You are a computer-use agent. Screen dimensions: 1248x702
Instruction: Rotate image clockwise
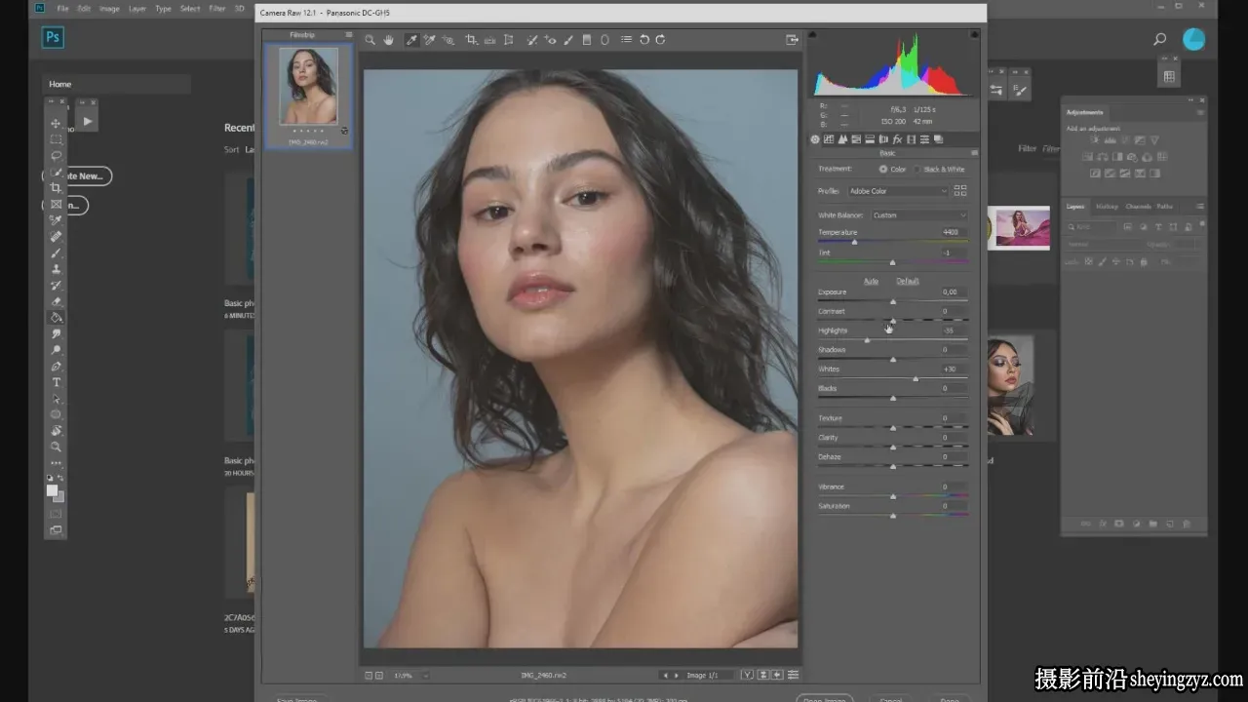[661, 40]
